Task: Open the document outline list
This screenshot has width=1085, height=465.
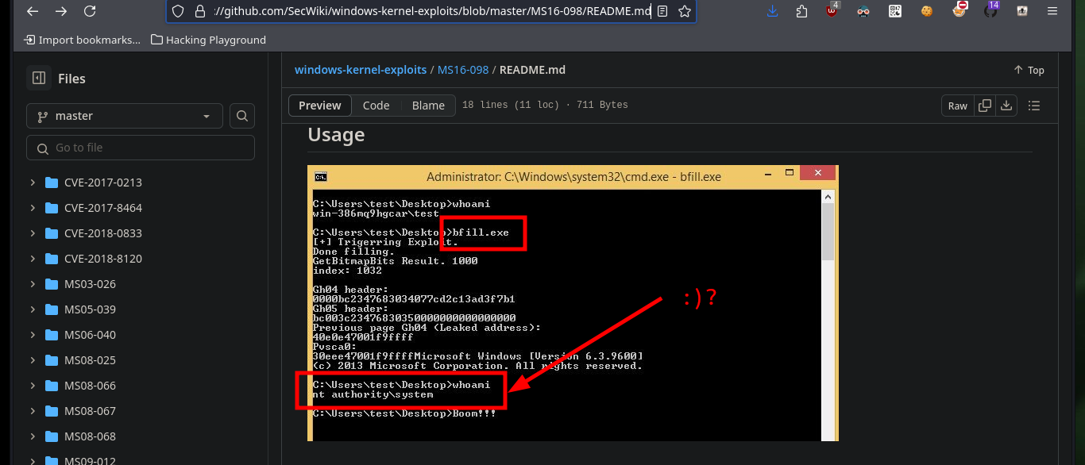Action: [1034, 106]
